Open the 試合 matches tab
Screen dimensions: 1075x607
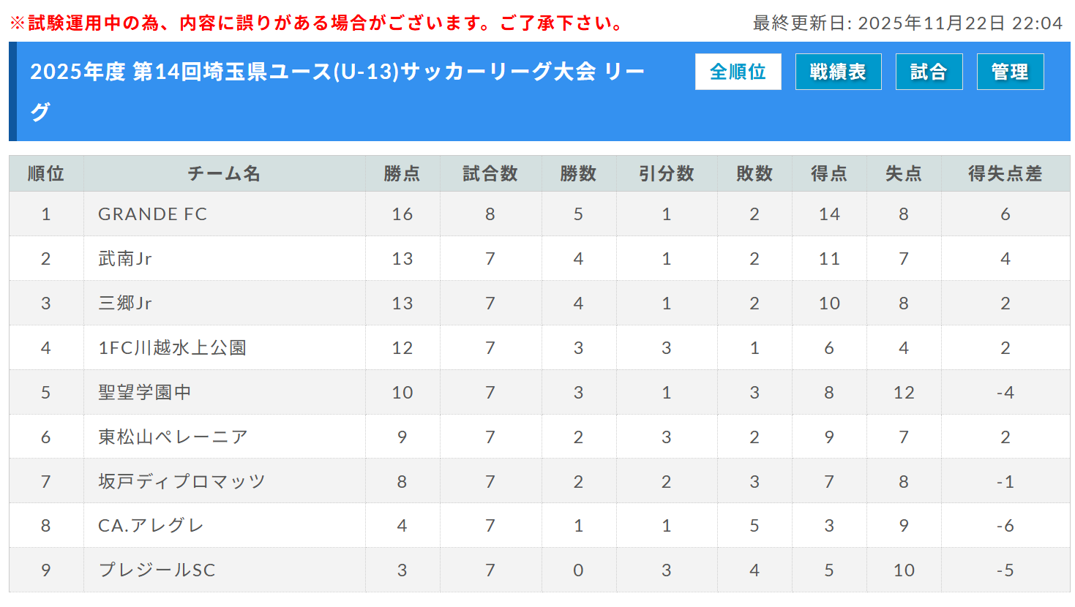[x=929, y=72]
